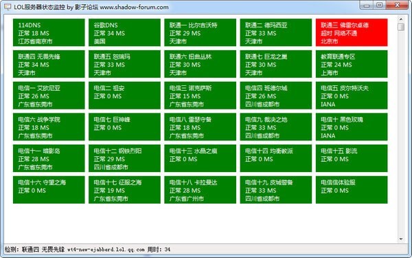Viewport: 412px width, 258px height.
Task: Choose the 电信十二 钢铁烈阳 tile
Action: [x=124, y=158]
